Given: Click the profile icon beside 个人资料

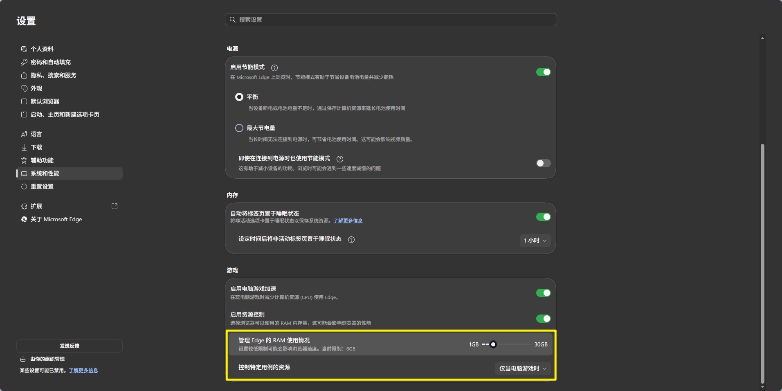Looking at the screenshot, I should pos(24,49).
